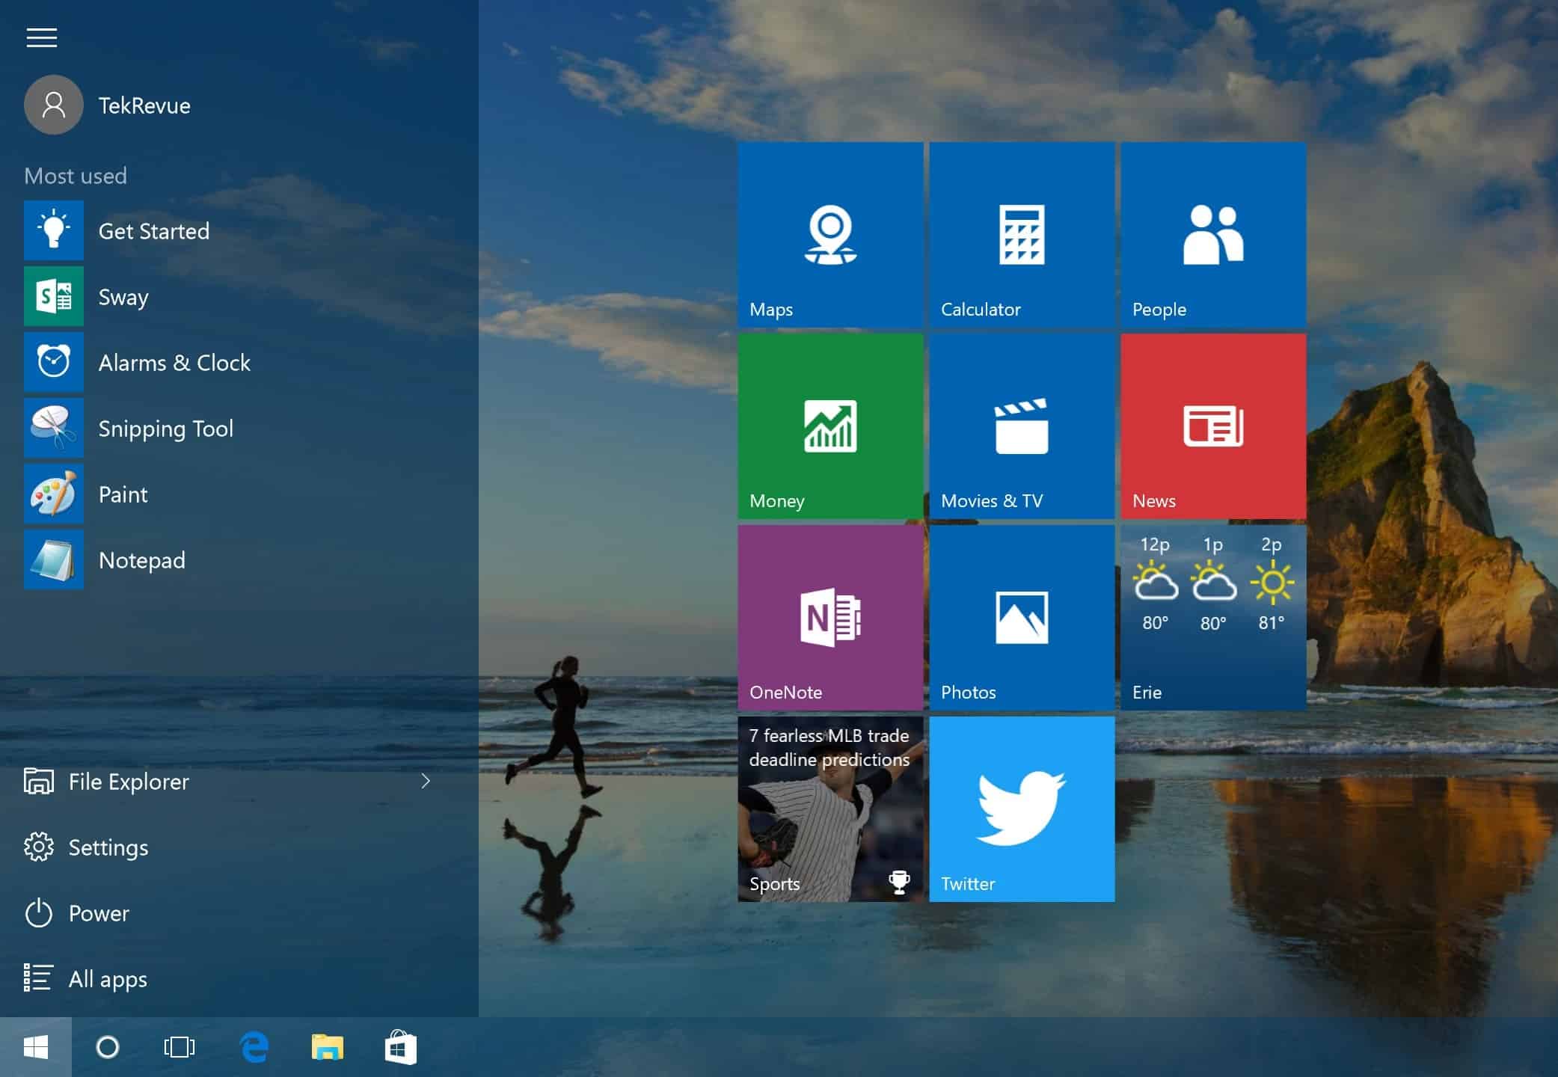Open the hamburger menu at top left
The image size is (1558, 1077).
click(42, 37)
